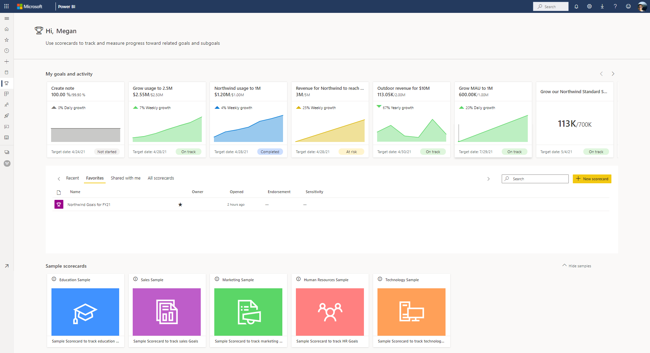The image size is (650, 353).
Task: Open Favorites star in the sidebar
Action: coord(7,40)
